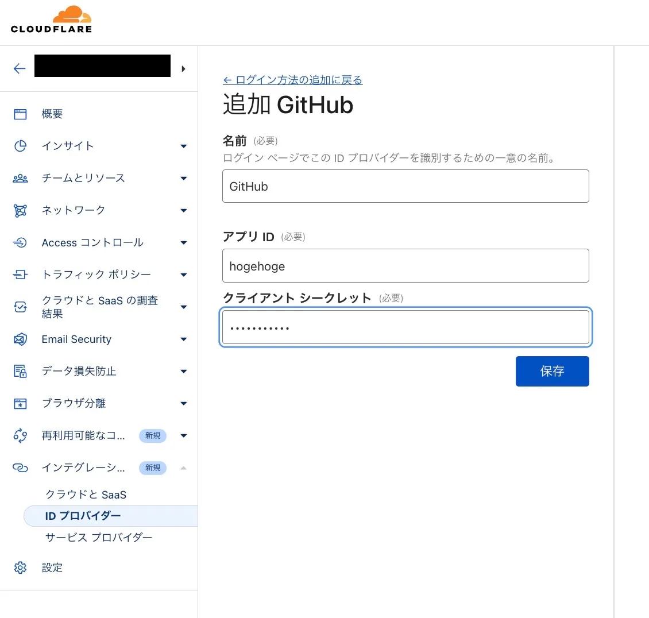Click the アプリ ID input field

[405, 266]
